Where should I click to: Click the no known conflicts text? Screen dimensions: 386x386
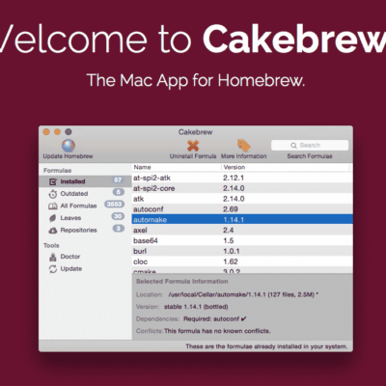[x=217, y=331]
